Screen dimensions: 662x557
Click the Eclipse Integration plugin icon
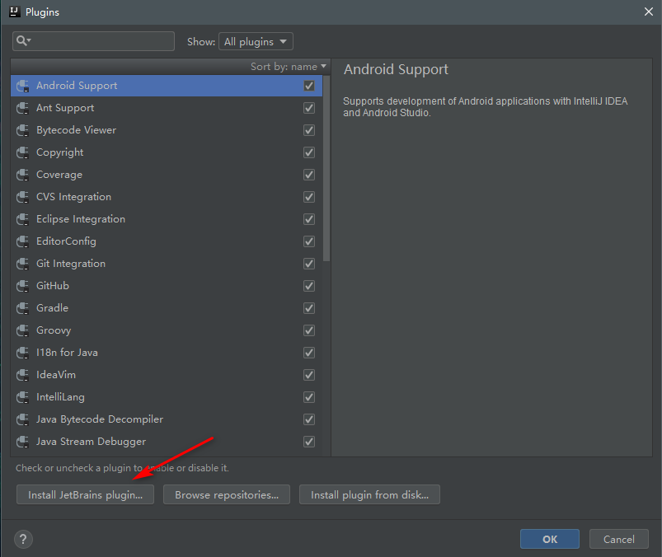coord(23,219)
